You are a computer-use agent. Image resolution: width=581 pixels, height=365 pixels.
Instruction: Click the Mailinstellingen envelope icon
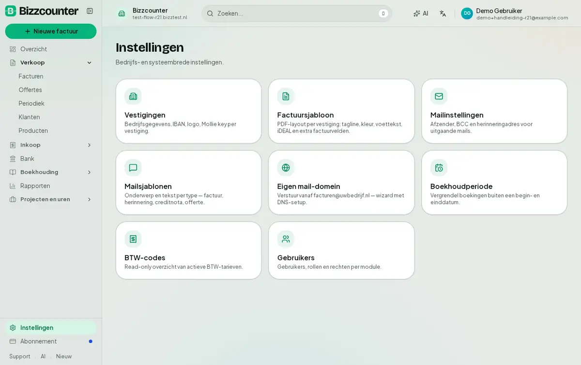point(439,96)
